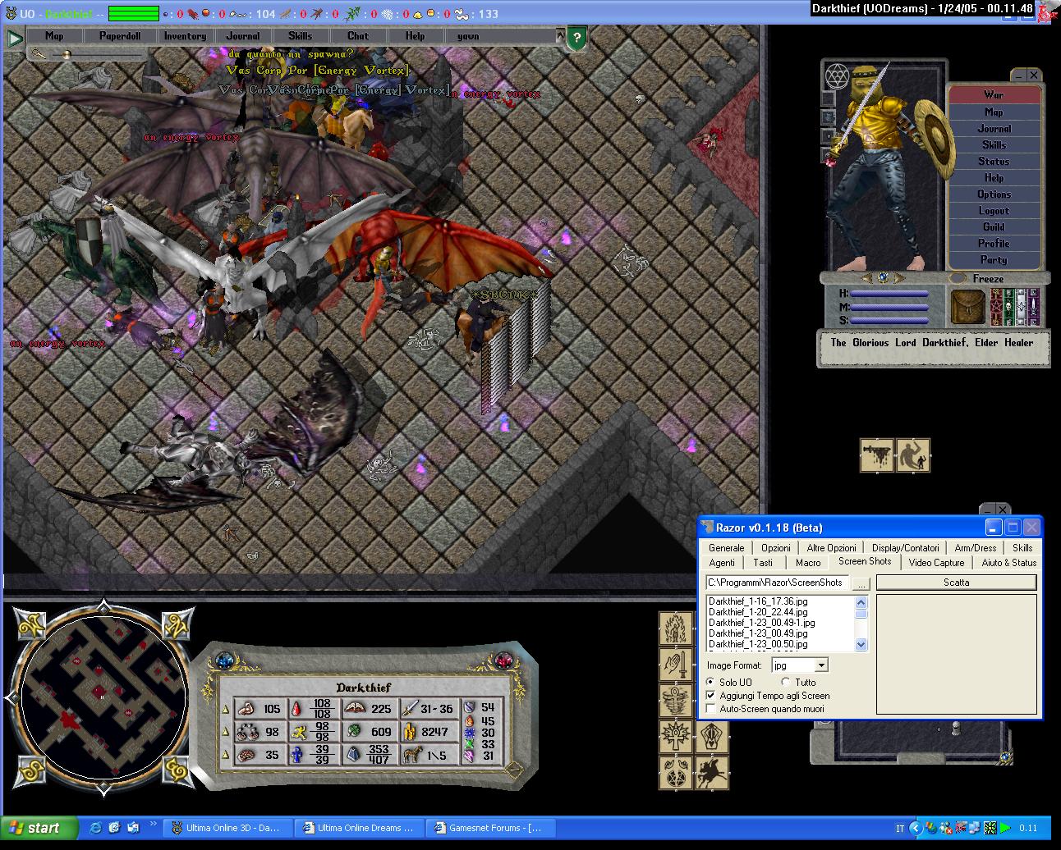Open the Image Format jpg dropdown

pos(822,665)
